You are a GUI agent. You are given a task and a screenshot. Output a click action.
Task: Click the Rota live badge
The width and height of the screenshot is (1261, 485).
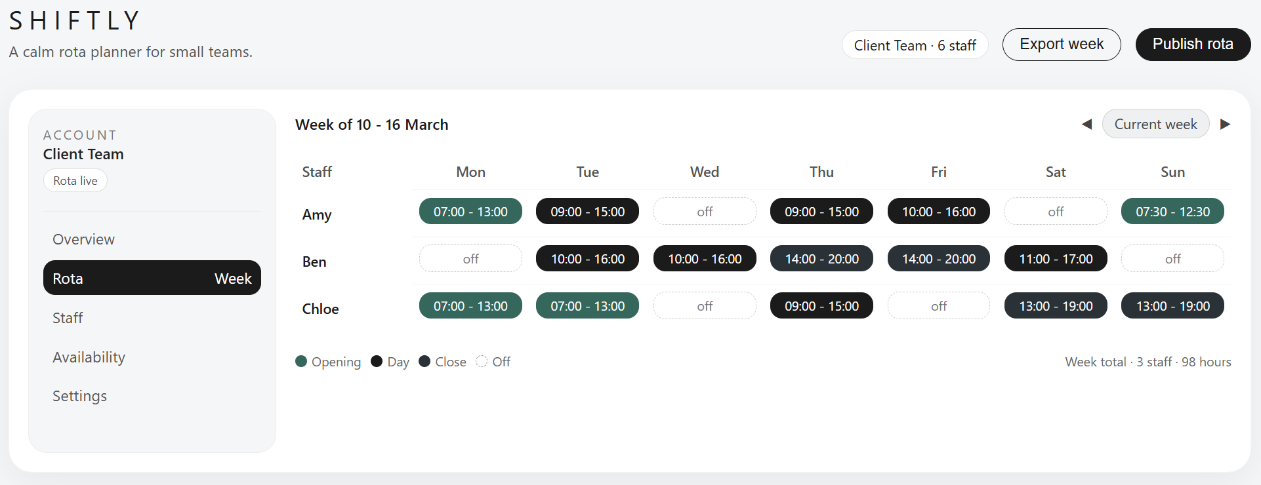pyautogui.click(x=75, y=180)
